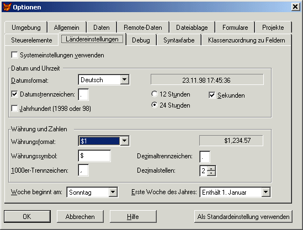Expand the Währungsformat dropdown list

(124, 141)
